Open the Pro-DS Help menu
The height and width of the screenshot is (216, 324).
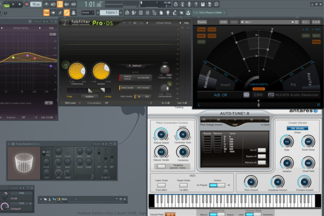[x=186, y=23]
